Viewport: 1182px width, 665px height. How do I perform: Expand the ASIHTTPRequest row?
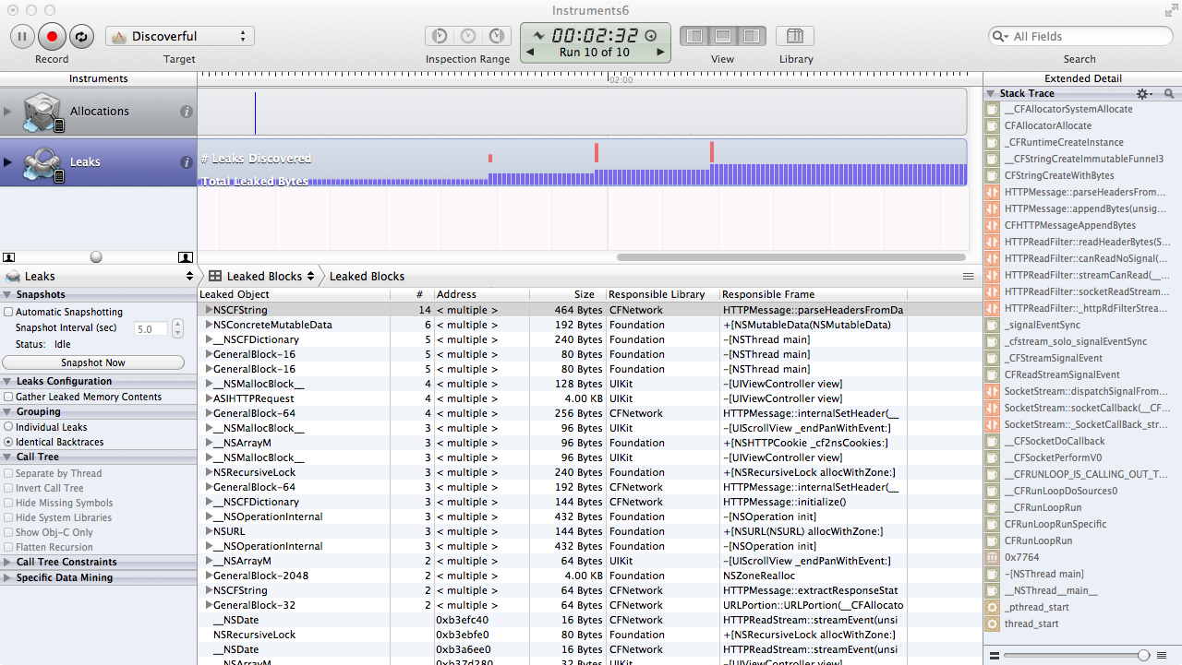tap(209, 398)
